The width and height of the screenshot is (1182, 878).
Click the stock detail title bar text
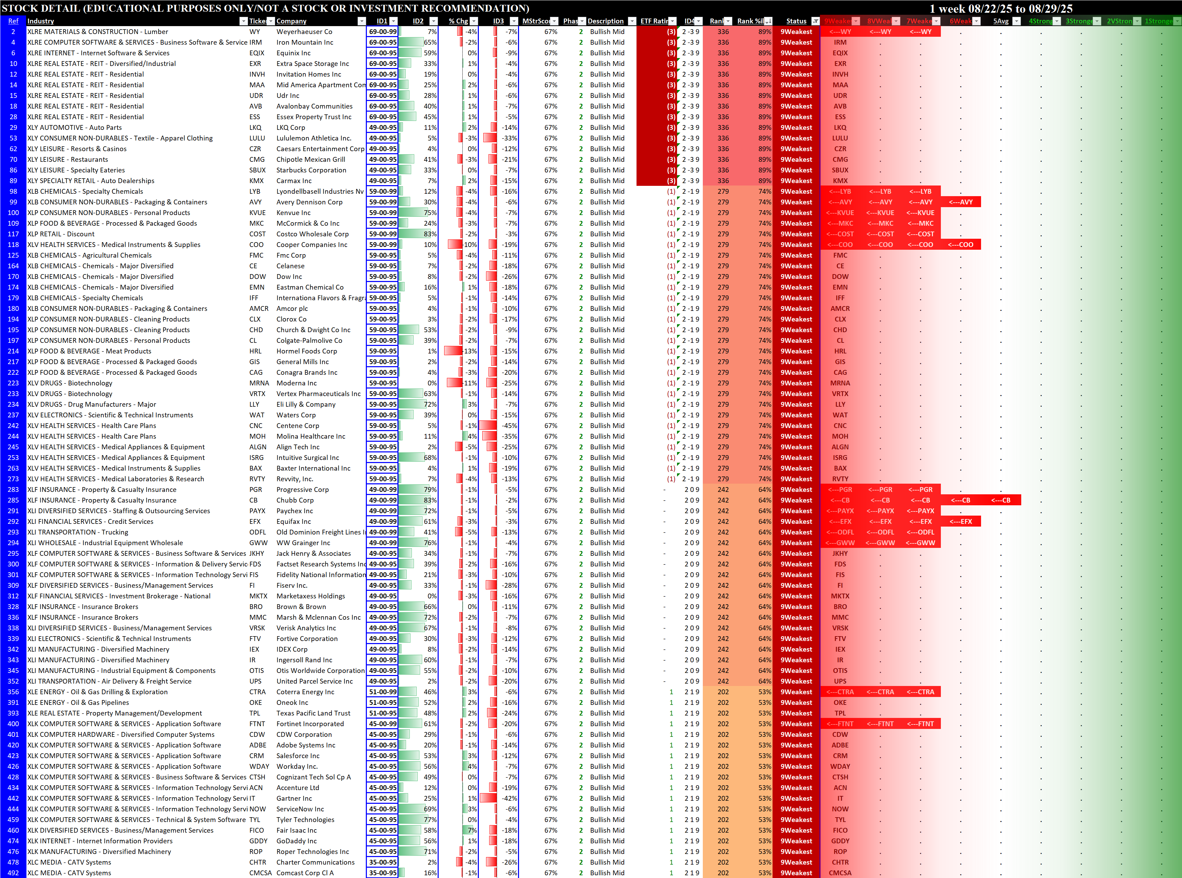pyautogui.click(x=266, y=8)
